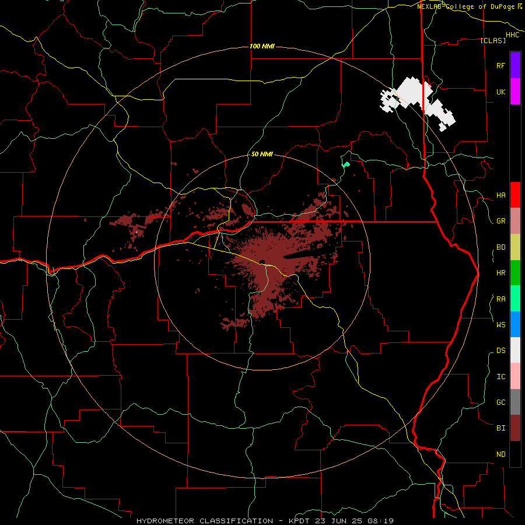
Task: Click the black radar site dot at center
Action: click(262, 262)
